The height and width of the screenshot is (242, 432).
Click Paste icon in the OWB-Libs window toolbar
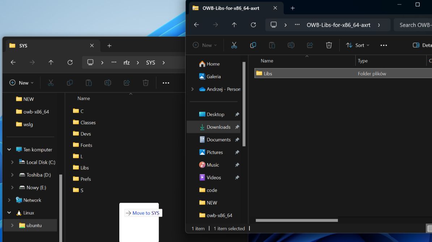tap(272, 45)
